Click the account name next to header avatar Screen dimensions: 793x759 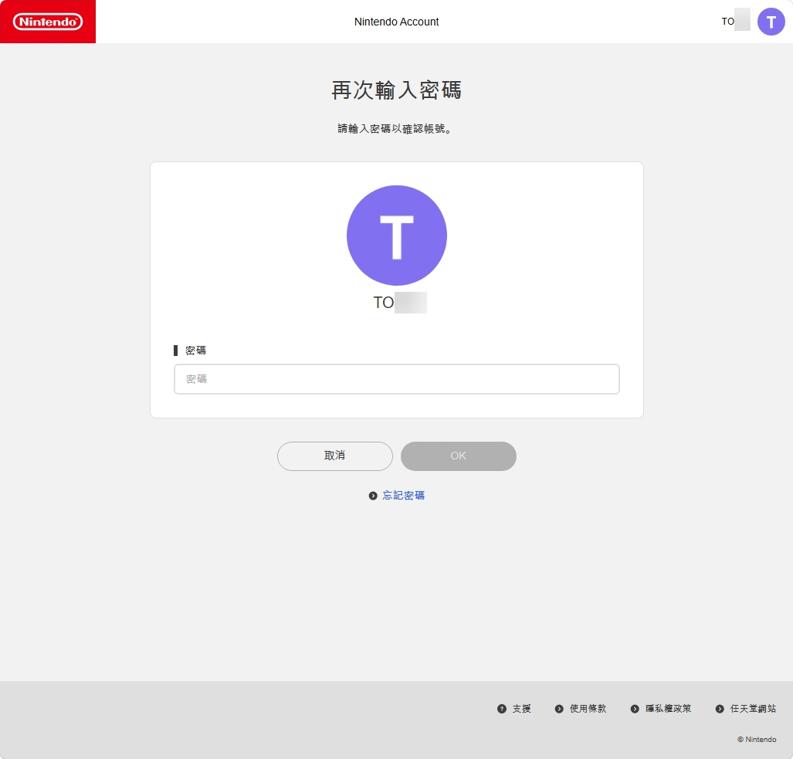click(736, 21)
